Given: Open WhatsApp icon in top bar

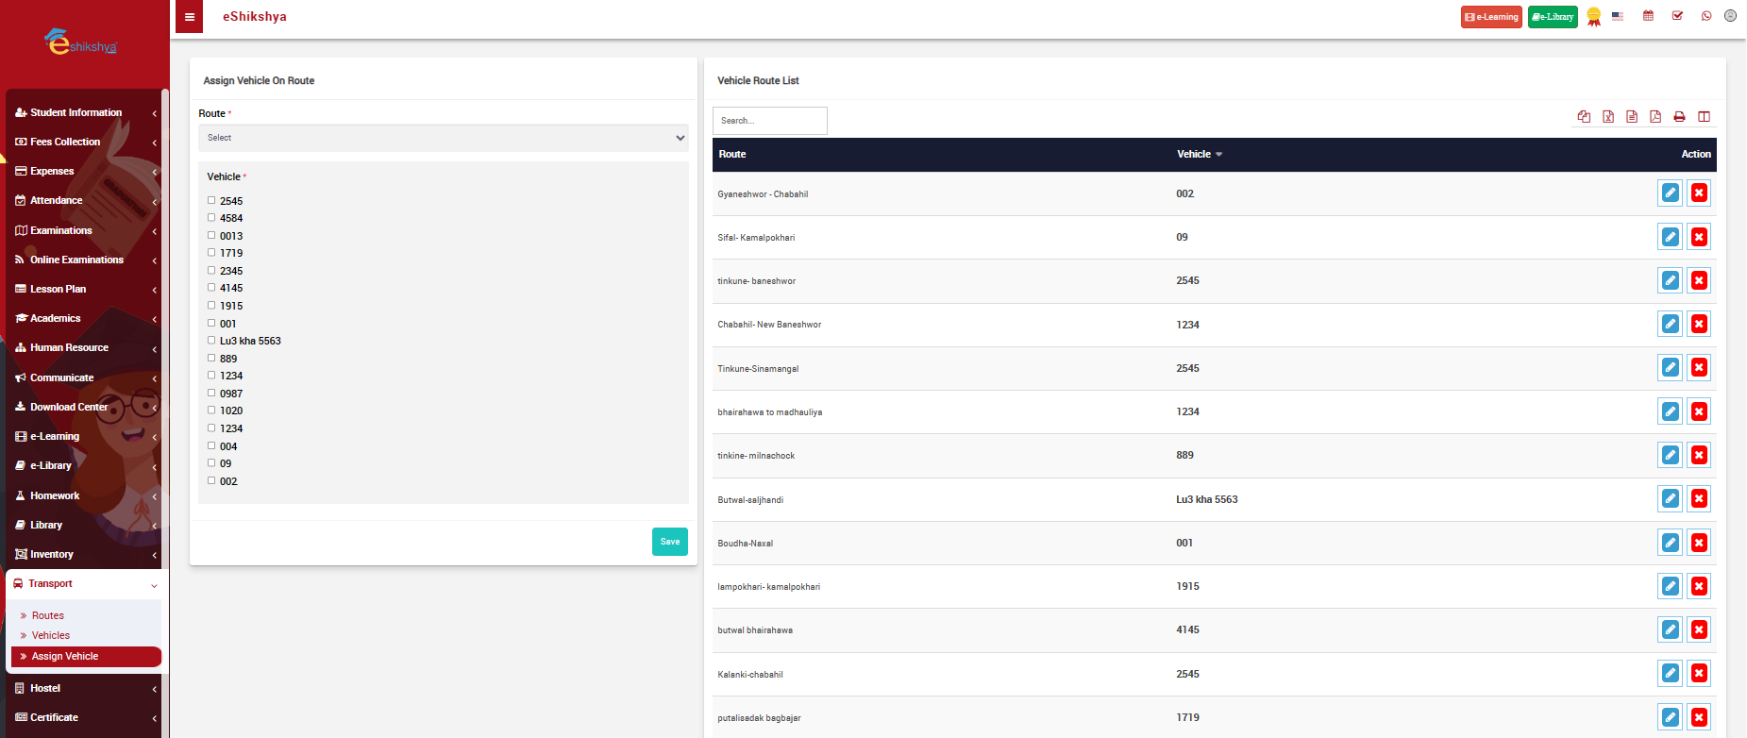Looking at the screenshot, I should [1706, 16].
